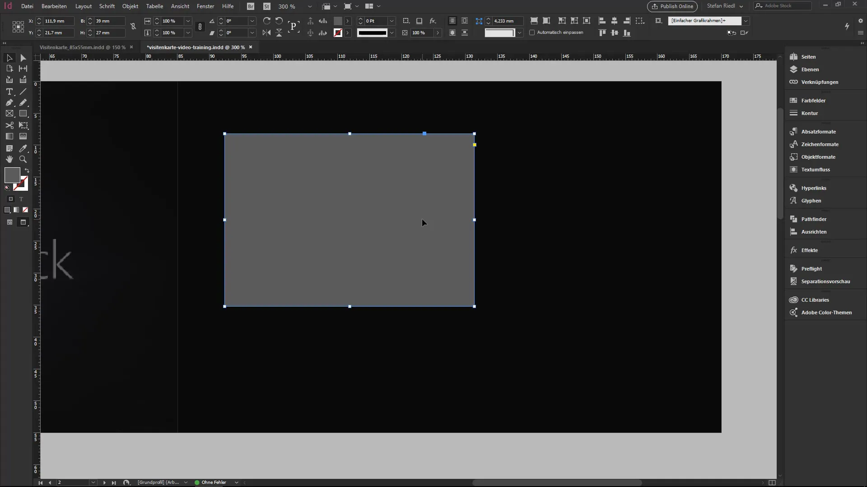The height and width of the screenshot is (487, 867).
Task: Open object style Einfacher Grafikrahmen dropdown
Action: click(746, 21)
